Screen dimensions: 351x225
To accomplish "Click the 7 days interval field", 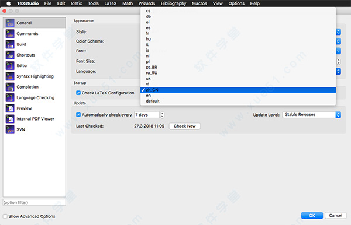I will [x=147, y=115].
